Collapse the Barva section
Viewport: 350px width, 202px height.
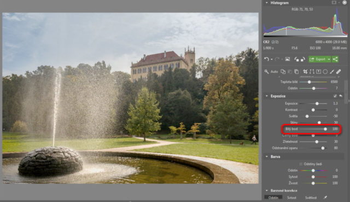click(266, 157)
